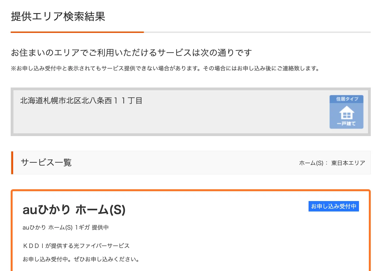Click the KＤＤＩが提供する光ファイバーサービス description
The height and width of the screenshot is (271, 382).
76,246
